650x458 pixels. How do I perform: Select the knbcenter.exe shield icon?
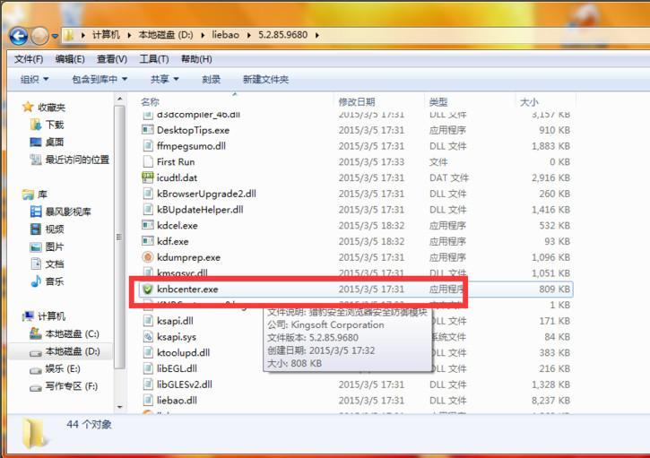coord(148,289)
